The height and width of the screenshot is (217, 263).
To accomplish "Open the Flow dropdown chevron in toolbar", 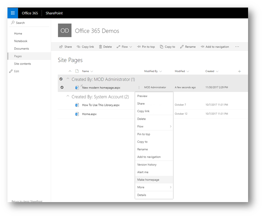I will 131,47.
